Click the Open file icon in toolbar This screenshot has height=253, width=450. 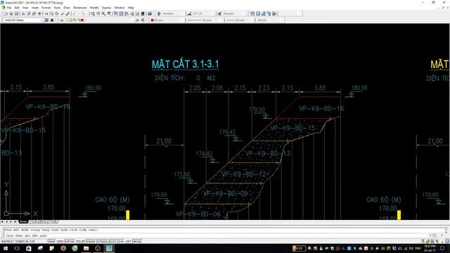(11, 14)
